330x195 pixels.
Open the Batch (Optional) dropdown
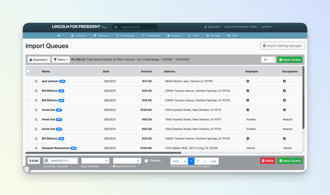point(95,161)
